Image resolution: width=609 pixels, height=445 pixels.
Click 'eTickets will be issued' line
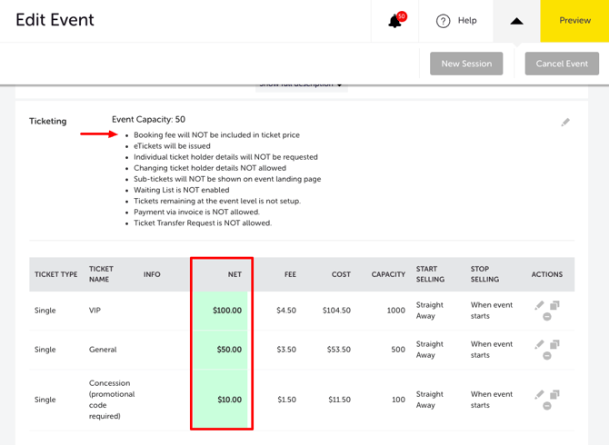click(x=172, y=146)
